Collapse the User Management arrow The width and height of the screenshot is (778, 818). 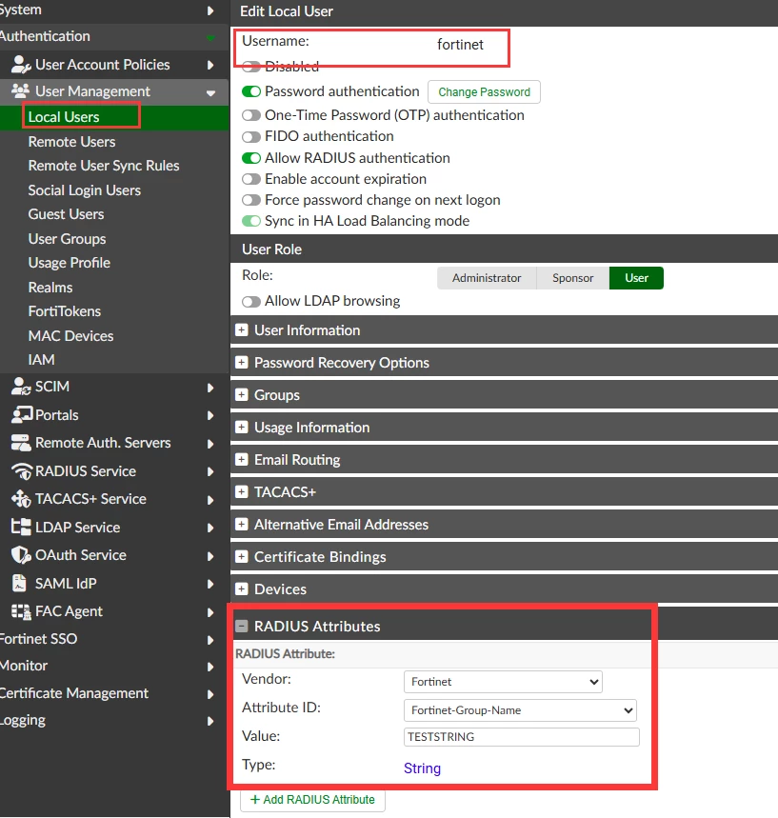pyautogui.click(x=210, y=93)
